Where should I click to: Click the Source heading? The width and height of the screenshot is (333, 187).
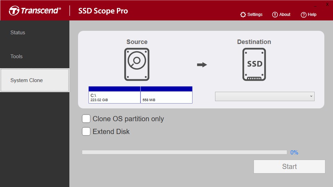pos(137,42)
